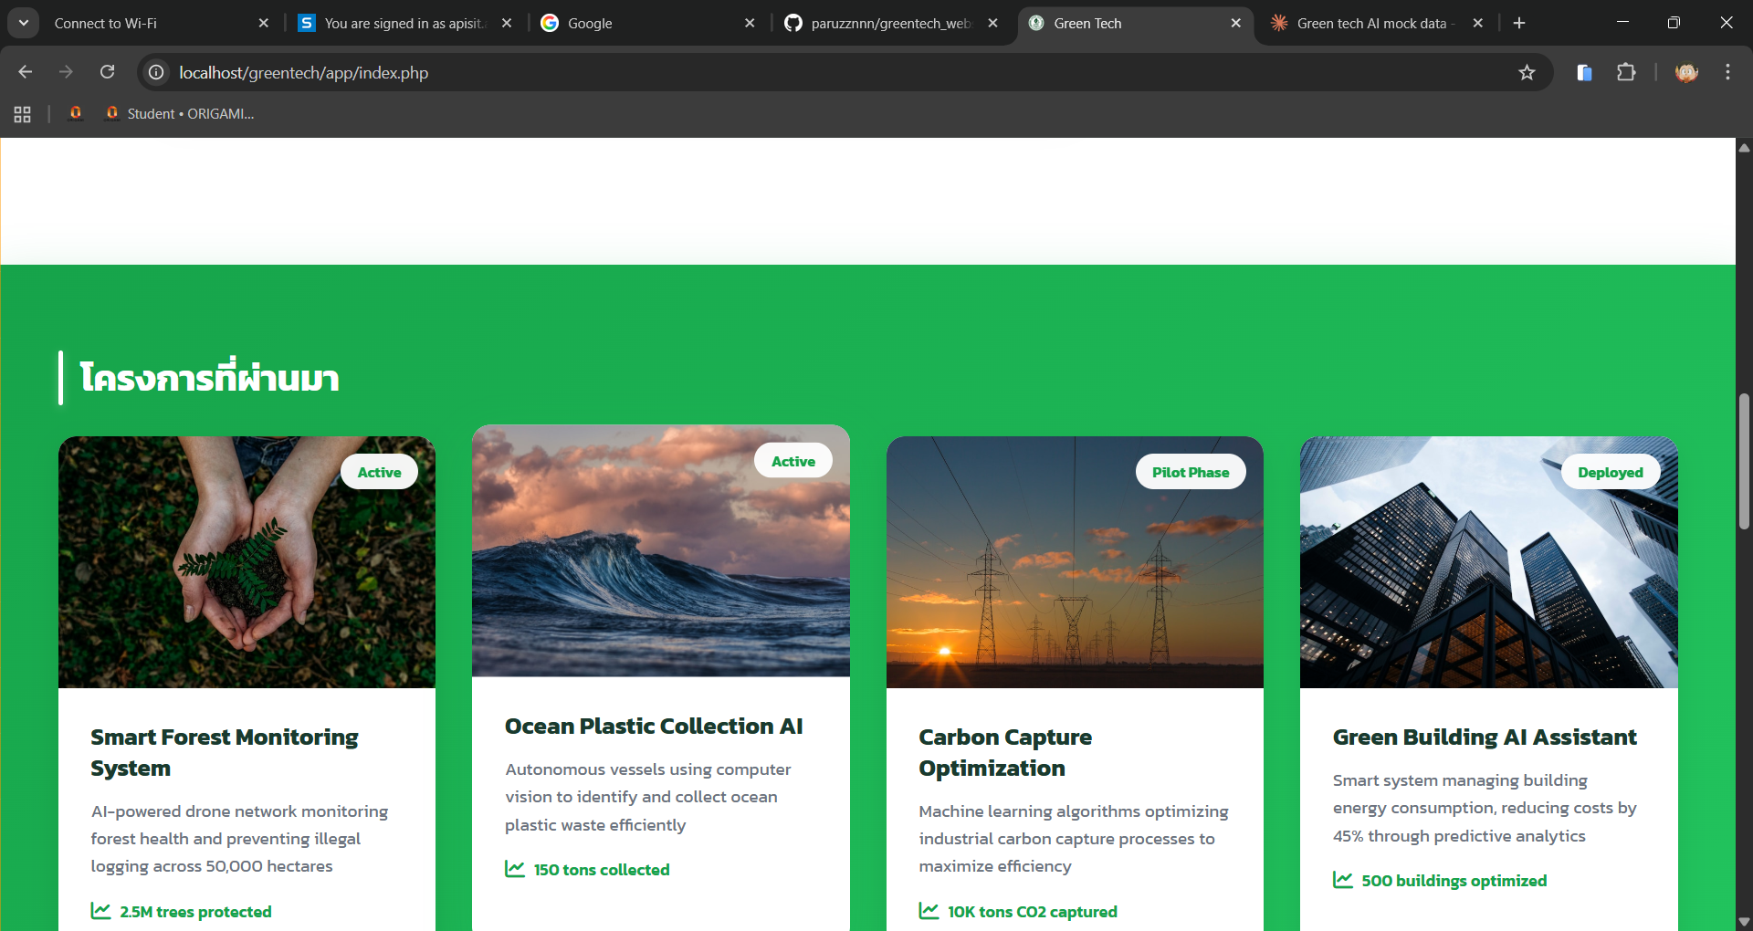Click the Green Building skyscraper image
The width and height of the screenshot is (1753, 931).
click(1488, 584)
